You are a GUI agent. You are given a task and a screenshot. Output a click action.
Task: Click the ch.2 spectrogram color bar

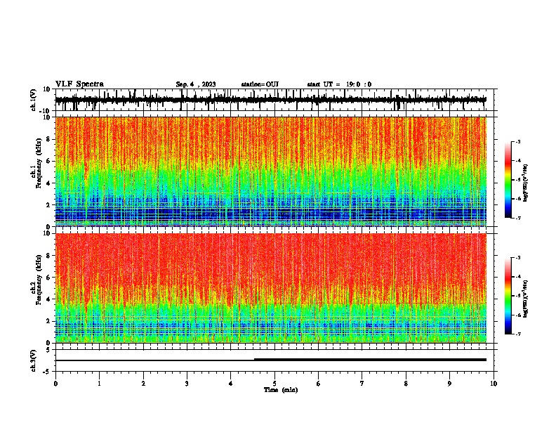pyautogui.click(x=508, y=296)
